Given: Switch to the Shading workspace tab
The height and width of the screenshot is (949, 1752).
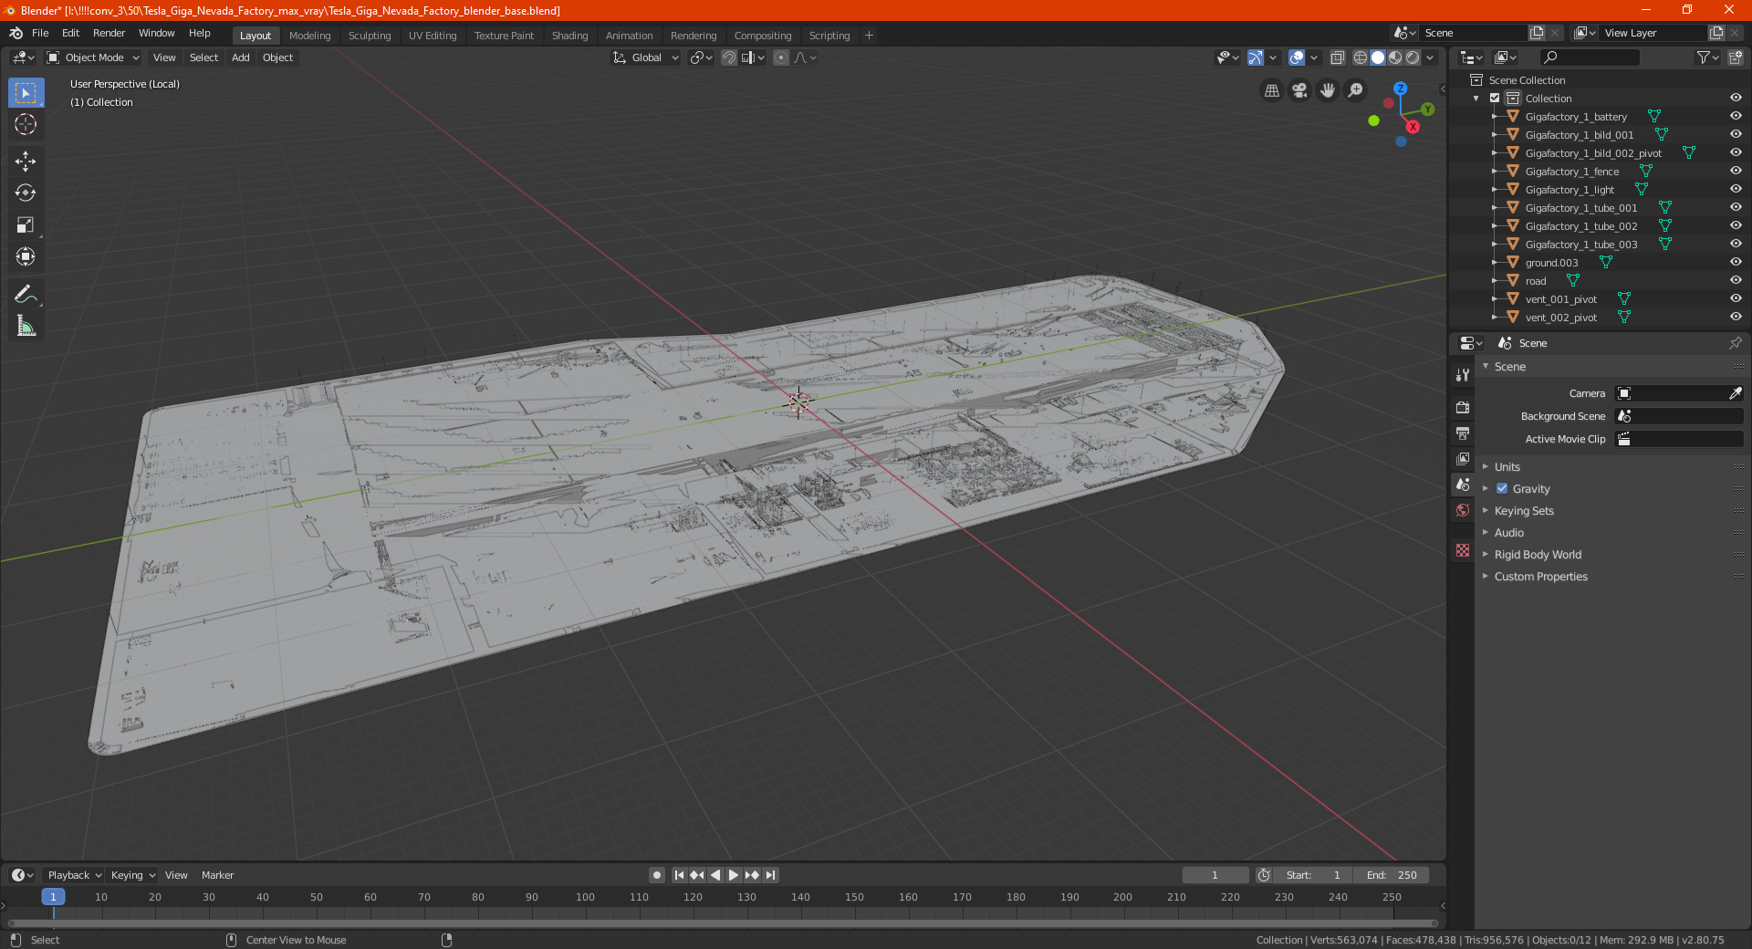Looking at the screenshot, I should click(569, 36).
